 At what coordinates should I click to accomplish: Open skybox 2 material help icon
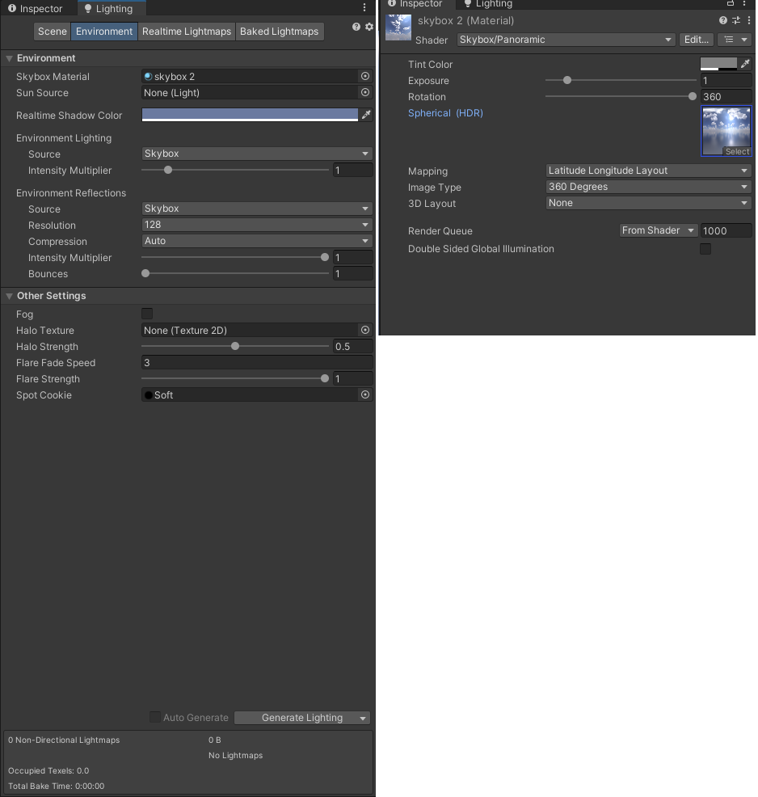coord(723,20)
